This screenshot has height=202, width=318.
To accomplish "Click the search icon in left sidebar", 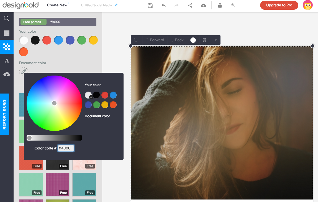I will coord(7,19).
